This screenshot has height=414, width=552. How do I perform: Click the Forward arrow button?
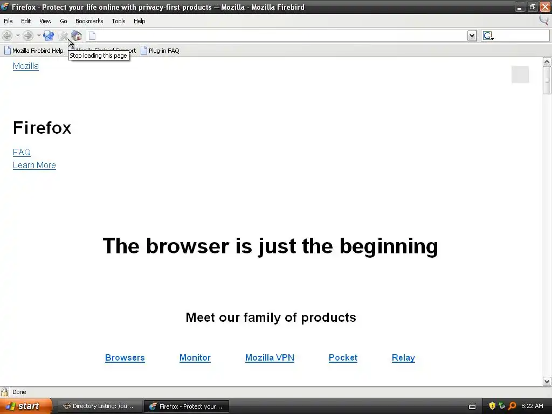28,36
